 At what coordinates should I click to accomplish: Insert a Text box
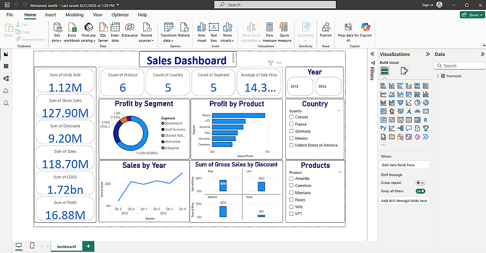[x=214, y=32]
